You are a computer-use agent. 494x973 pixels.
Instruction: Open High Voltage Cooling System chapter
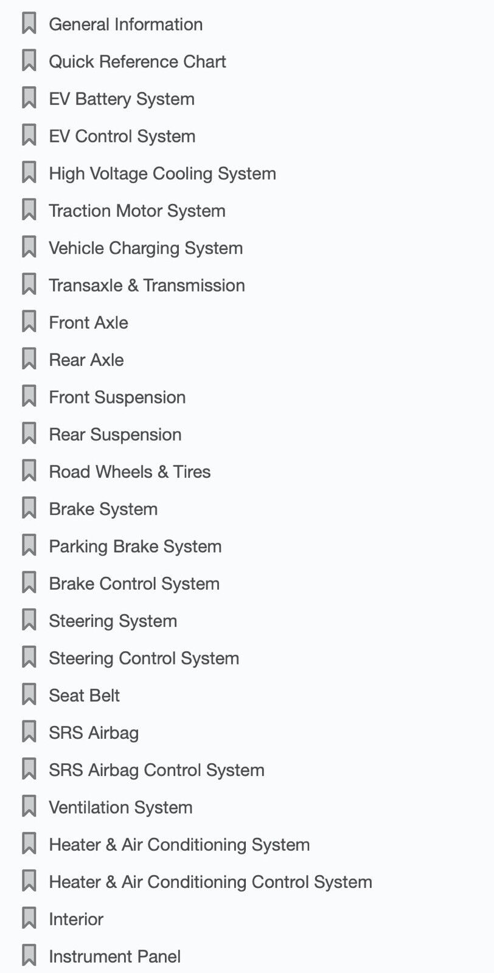pos(162,173)
